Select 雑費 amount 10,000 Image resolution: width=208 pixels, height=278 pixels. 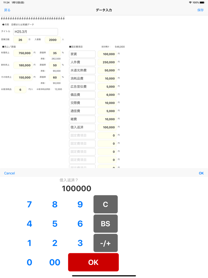(107, 119)
